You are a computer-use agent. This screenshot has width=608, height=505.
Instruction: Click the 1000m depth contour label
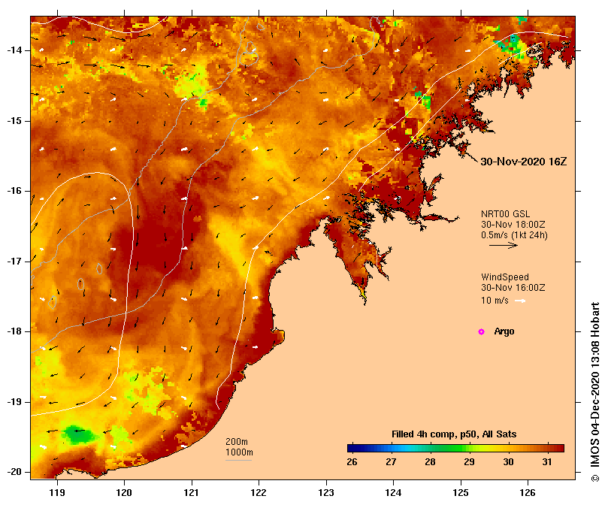pyautogui.click(x=239, y=452)
